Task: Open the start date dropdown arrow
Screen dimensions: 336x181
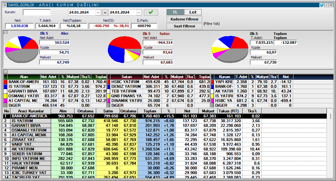Action: [x=98, y=12]
